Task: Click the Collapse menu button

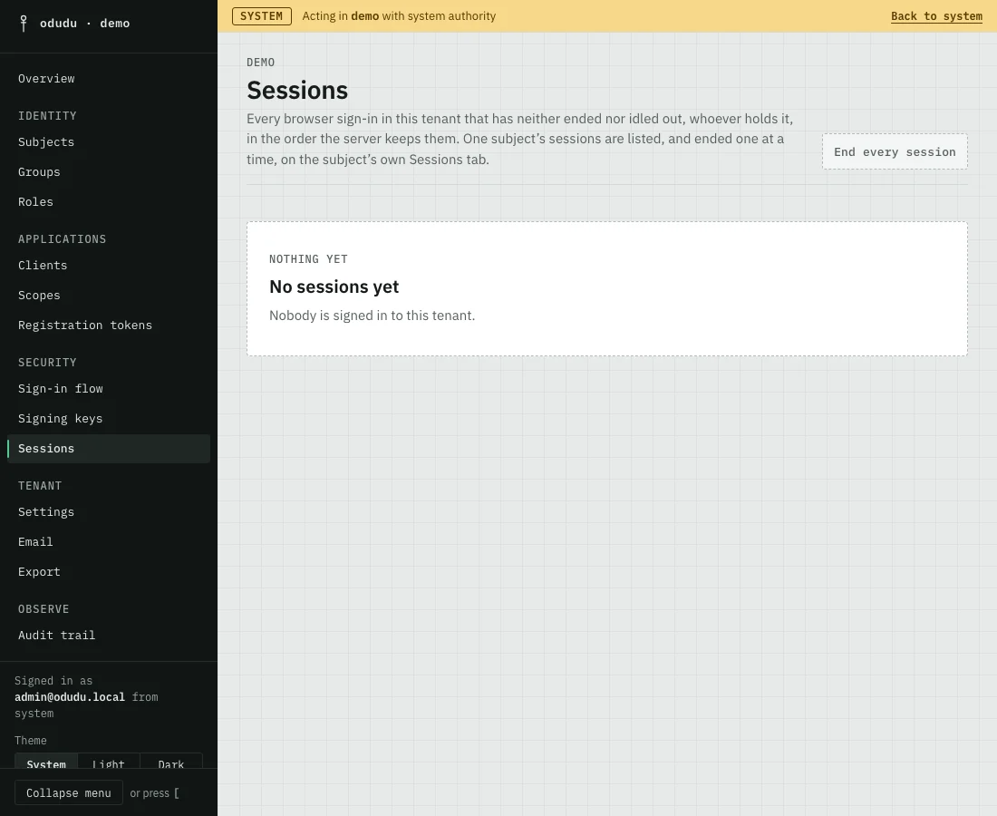Action: pos(69,793)
